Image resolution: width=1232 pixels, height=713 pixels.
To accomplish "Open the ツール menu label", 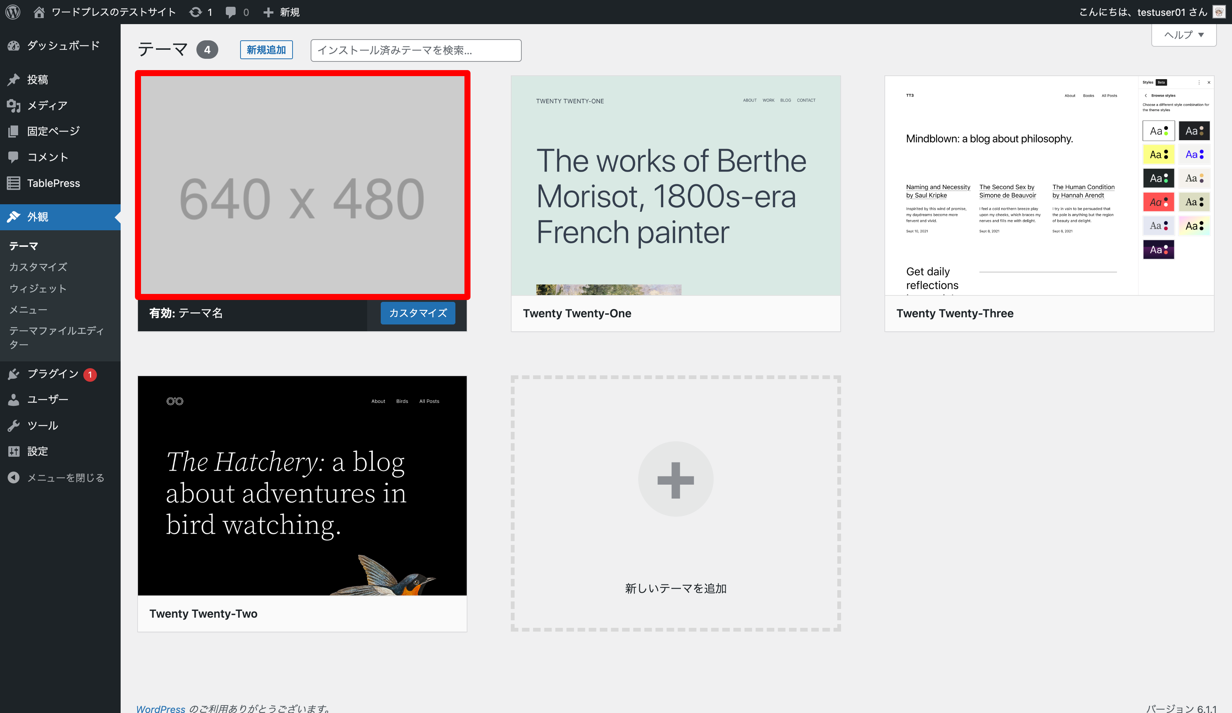I will [43, 425].
